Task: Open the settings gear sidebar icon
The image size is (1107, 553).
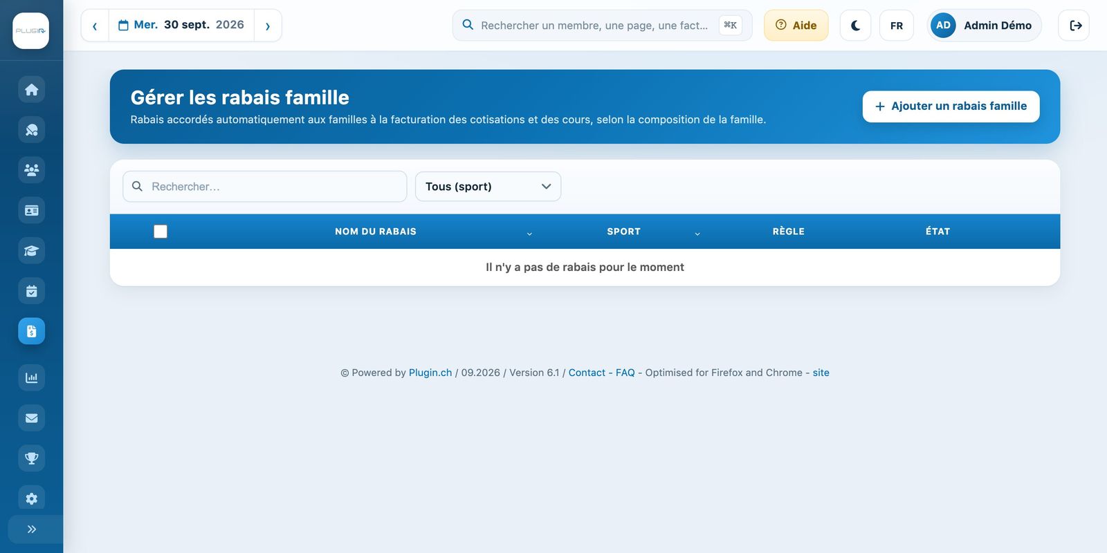Action: click(x=32, y=498)
